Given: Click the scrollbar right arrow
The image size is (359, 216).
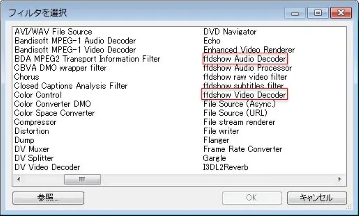Looking at the screenshot, I should click(339, 179).
